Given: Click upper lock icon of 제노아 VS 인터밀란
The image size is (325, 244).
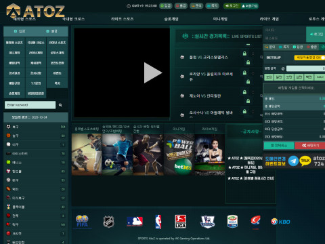Looking at the screenshot, I should [244, 92].
